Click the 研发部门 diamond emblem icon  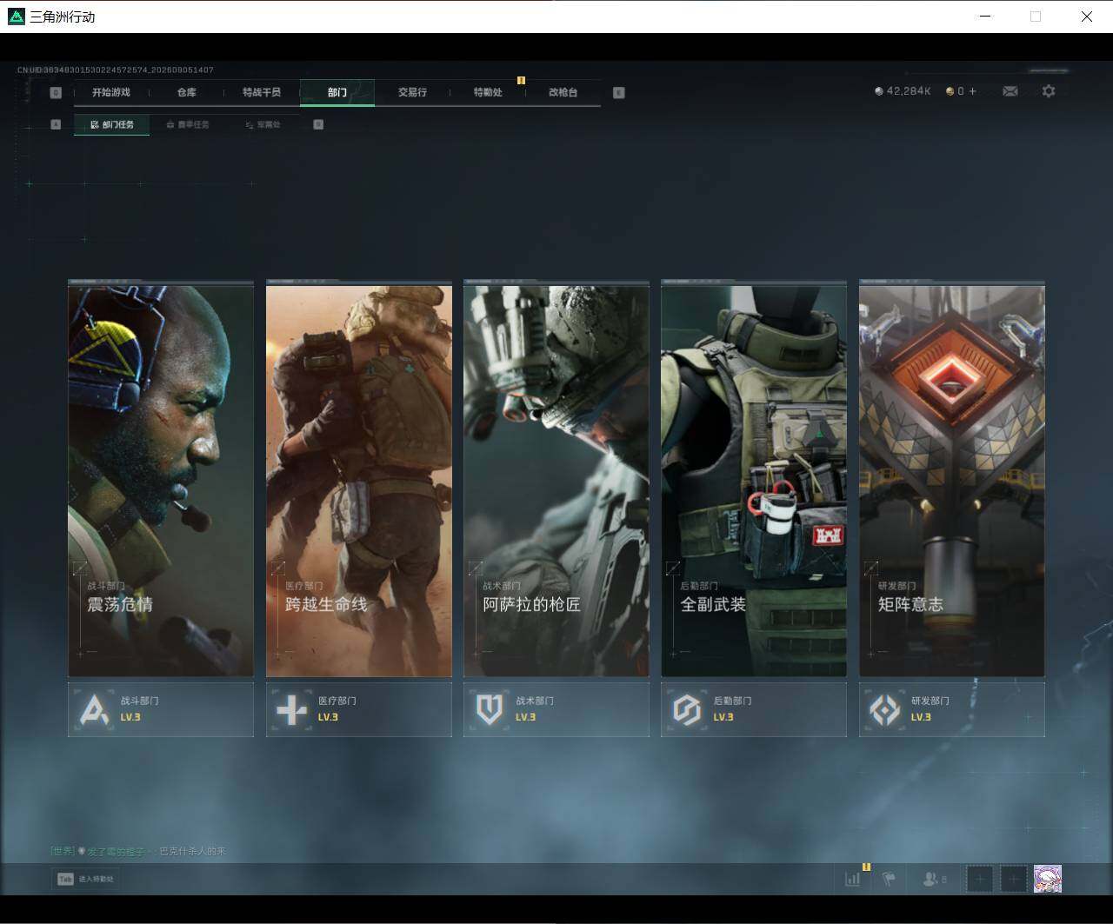click(x=884, y=710)
